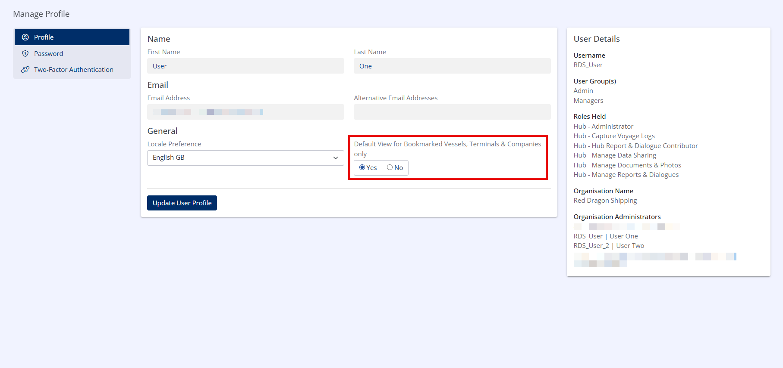The image size is (783, 368).
Task: Click Hub - Manage Documents & Photos role
Action: click(x=627, y=165)
